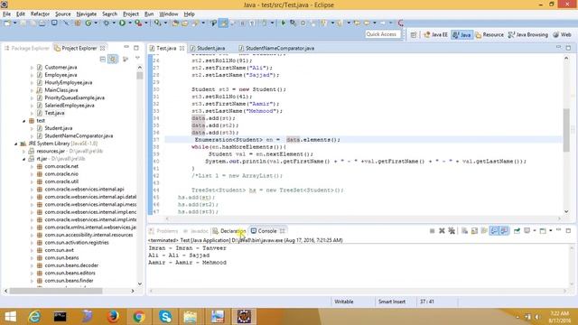Click Windows Start button

click(x=10, y=317)
